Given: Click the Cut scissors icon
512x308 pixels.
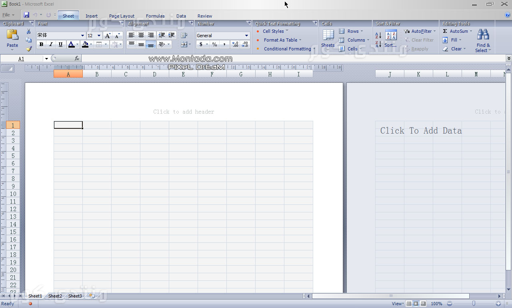Looking at the screenshot, I should [x=28, y=32].
